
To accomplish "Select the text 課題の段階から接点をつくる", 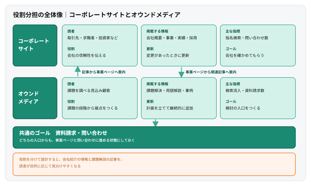I will click(93, 108).
